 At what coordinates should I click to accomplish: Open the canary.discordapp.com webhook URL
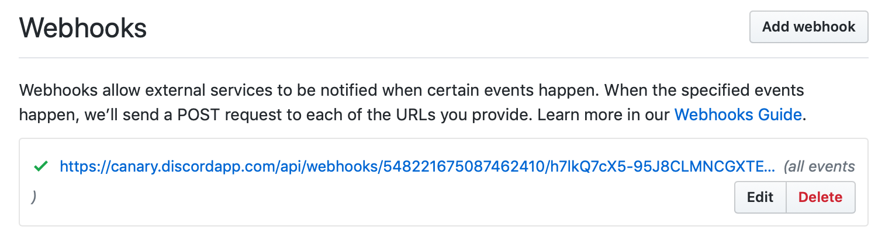pyautogui.click(x=417, y=167)
